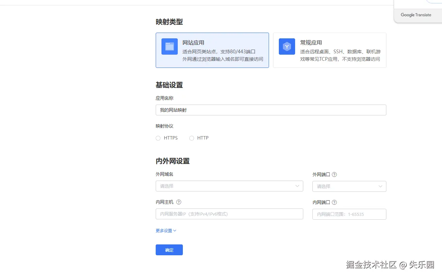The image size is (442, 277).
Task: Click the 映射协议 label
Action: [165, 126]
